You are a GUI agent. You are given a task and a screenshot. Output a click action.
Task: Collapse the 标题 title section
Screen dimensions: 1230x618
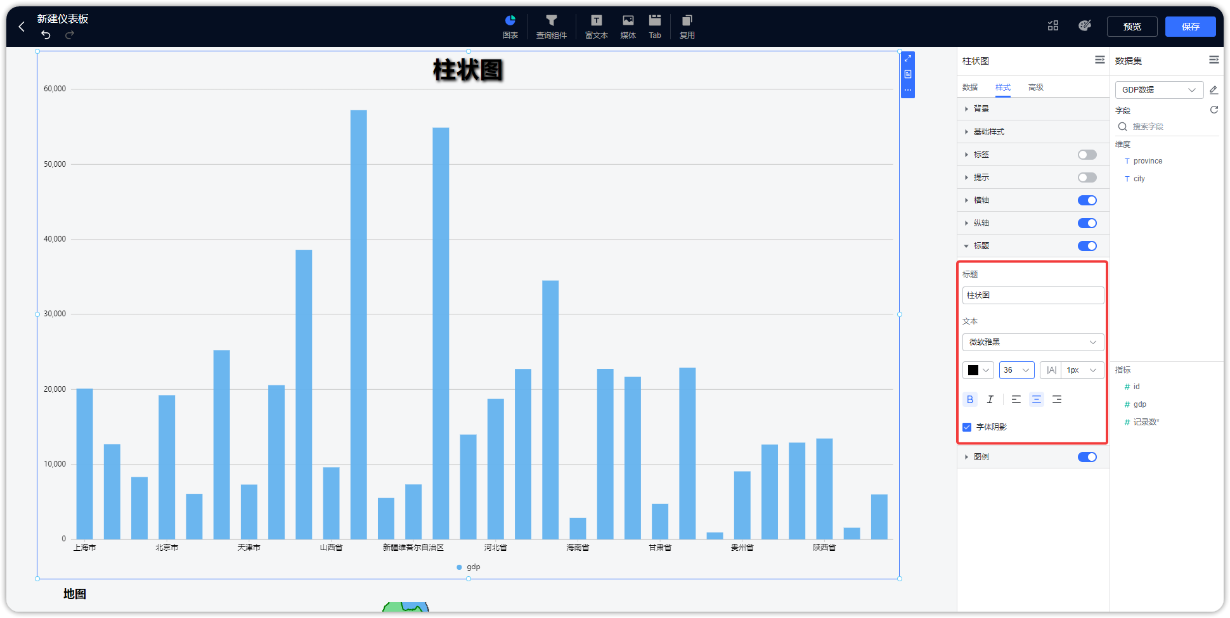pos(966,246)
